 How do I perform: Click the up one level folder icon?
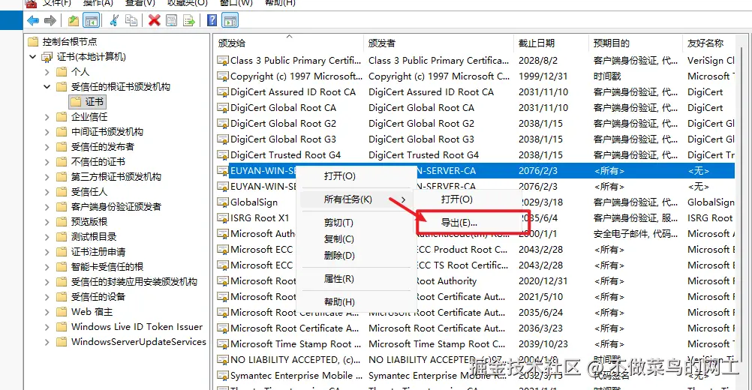[74, 20]
